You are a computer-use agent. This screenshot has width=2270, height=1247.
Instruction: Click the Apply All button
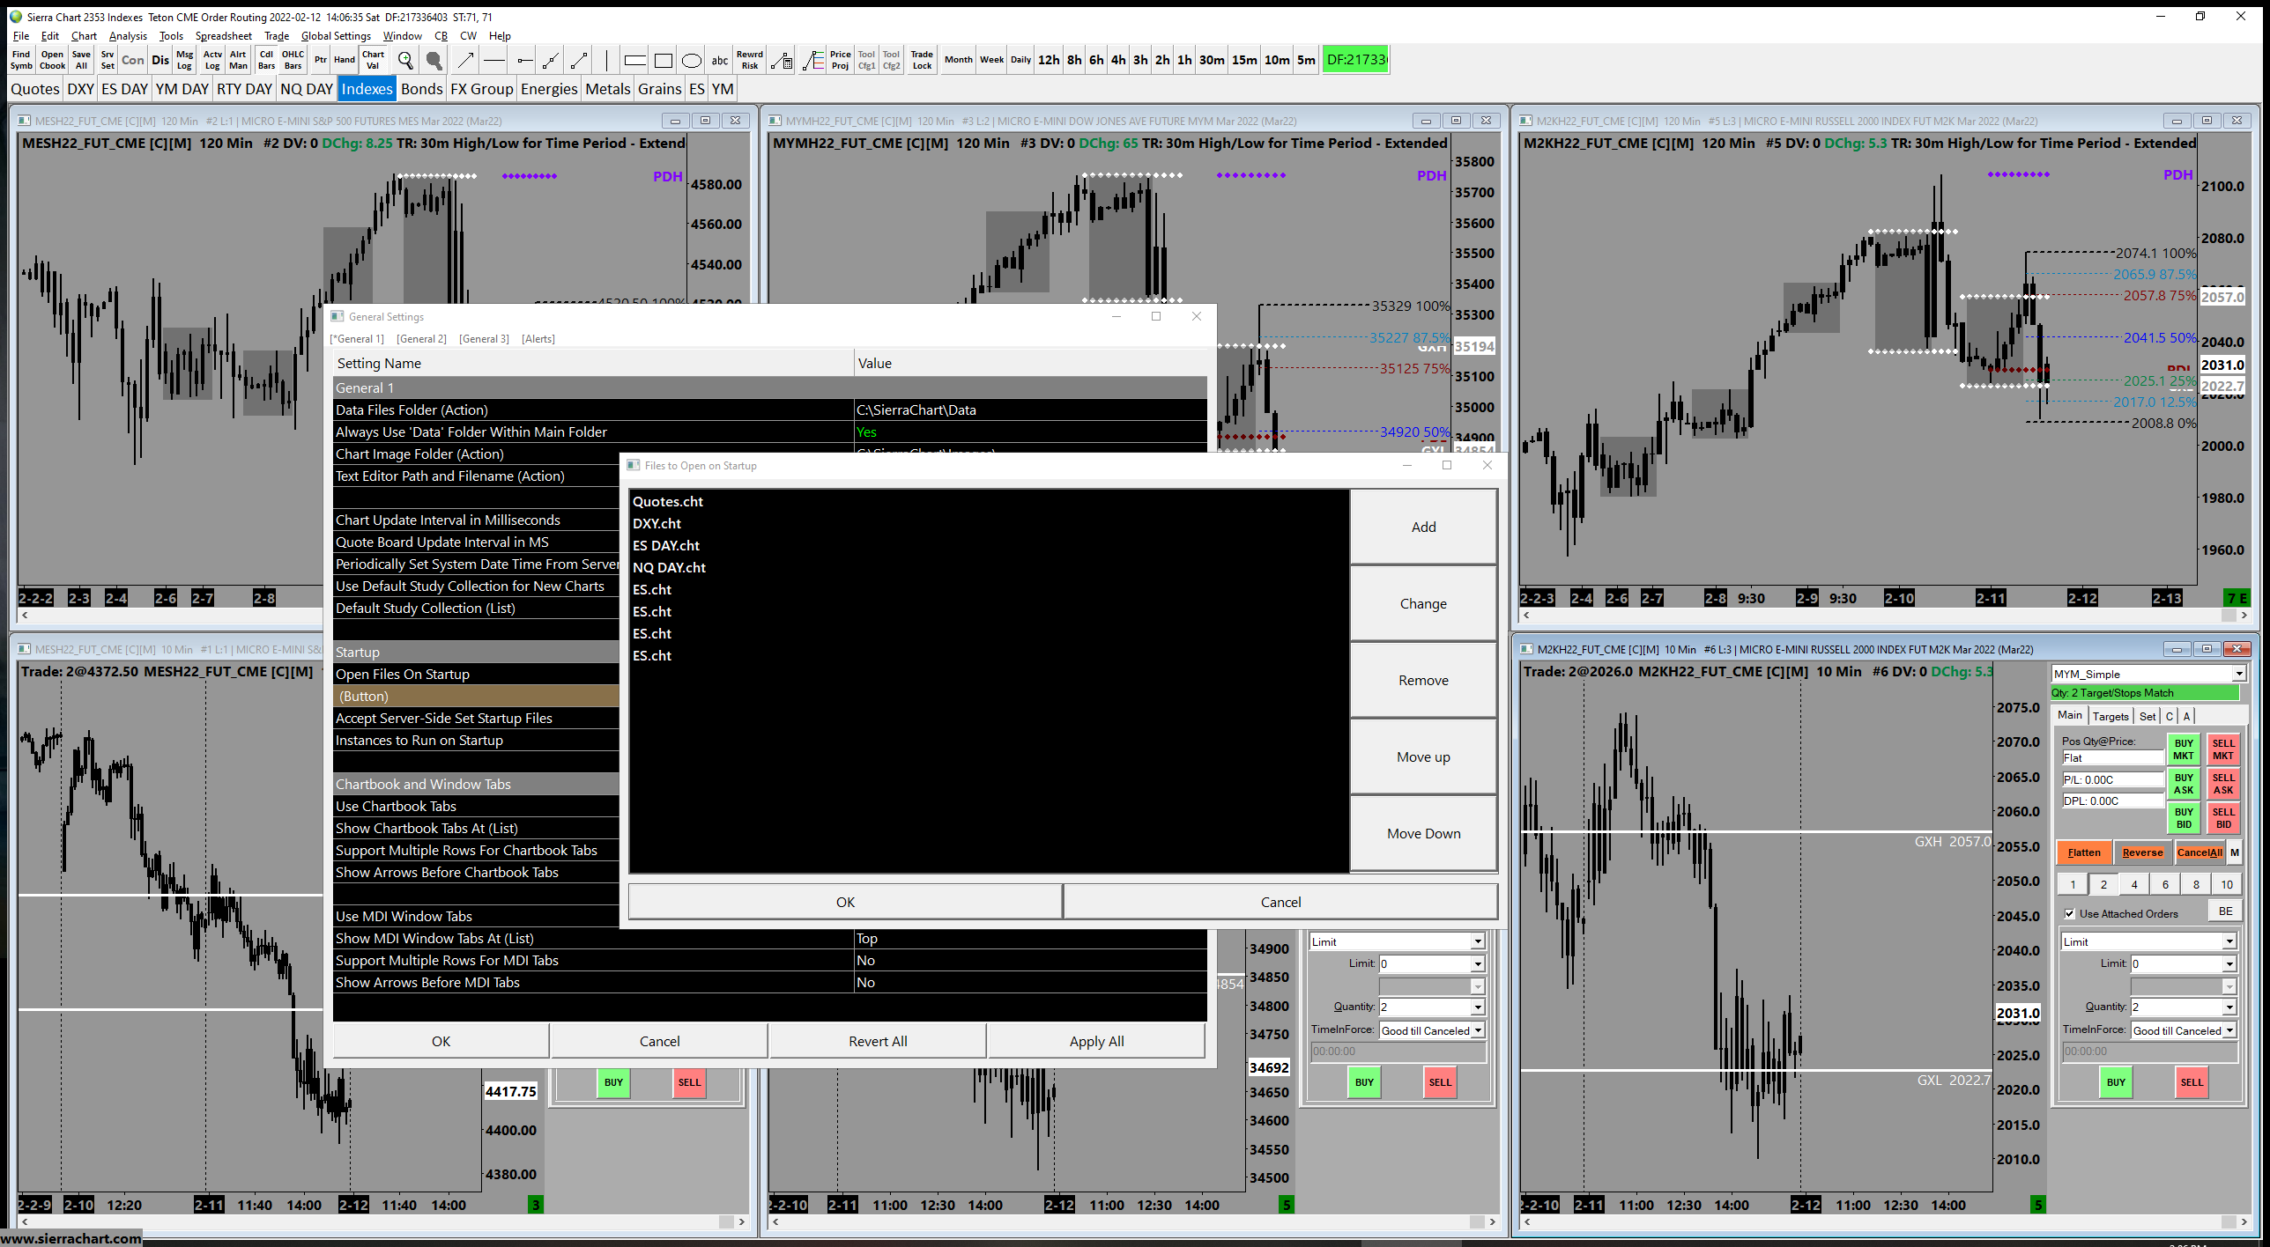coord(1096,1041)
